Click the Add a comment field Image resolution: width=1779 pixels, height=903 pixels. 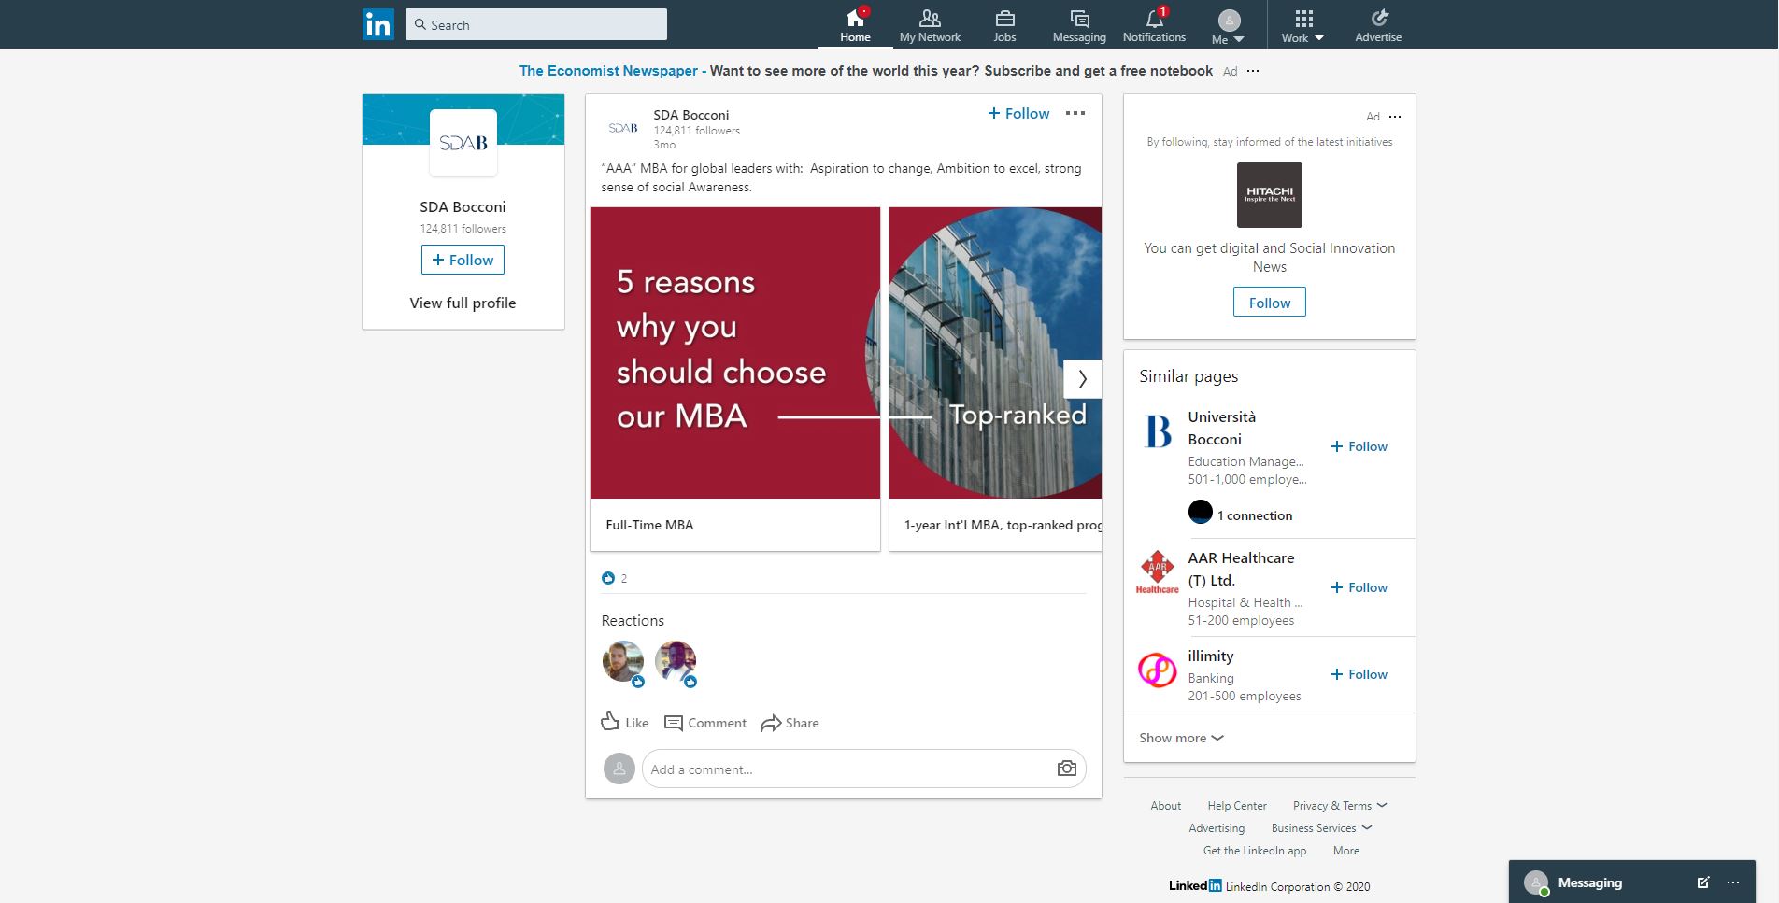[x=850, y=769]
